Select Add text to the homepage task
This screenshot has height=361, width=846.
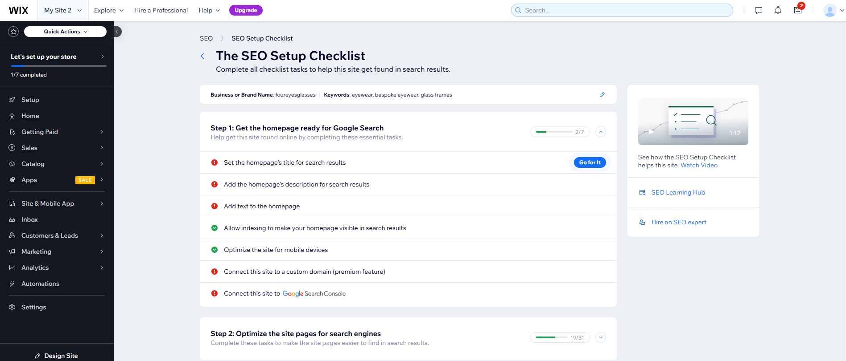coord(408,206)
